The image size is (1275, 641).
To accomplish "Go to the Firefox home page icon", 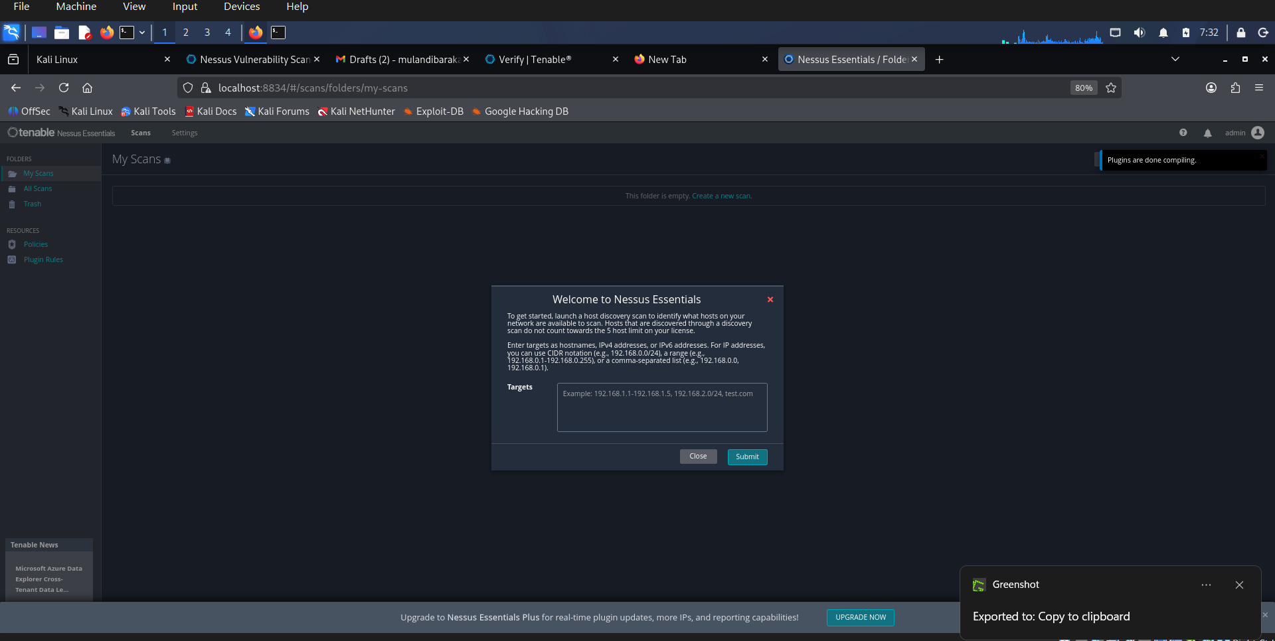I will 87,88.
